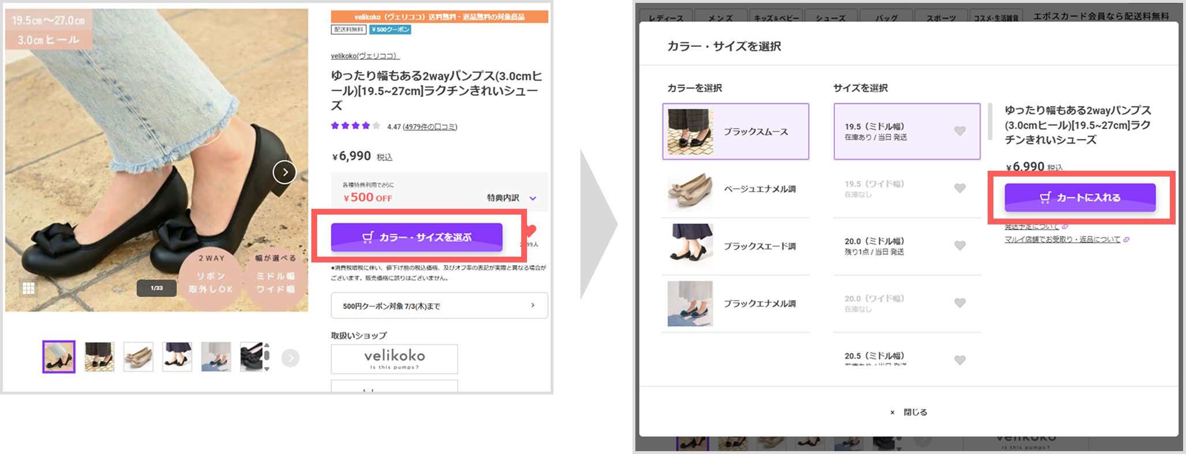Open the レディース category tab
Viewport: 1186px width, 454px height.
coord(666,16)
